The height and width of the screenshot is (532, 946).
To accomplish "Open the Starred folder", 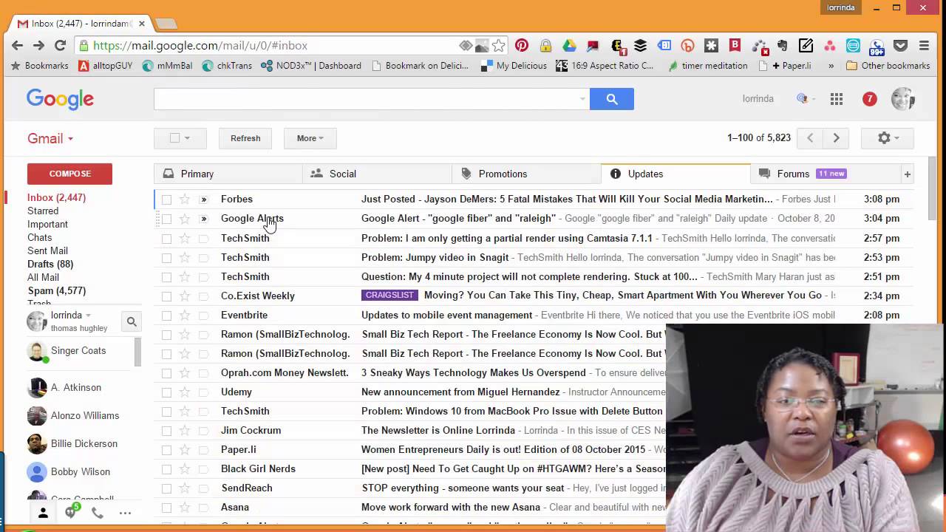I will pos(43,211).
